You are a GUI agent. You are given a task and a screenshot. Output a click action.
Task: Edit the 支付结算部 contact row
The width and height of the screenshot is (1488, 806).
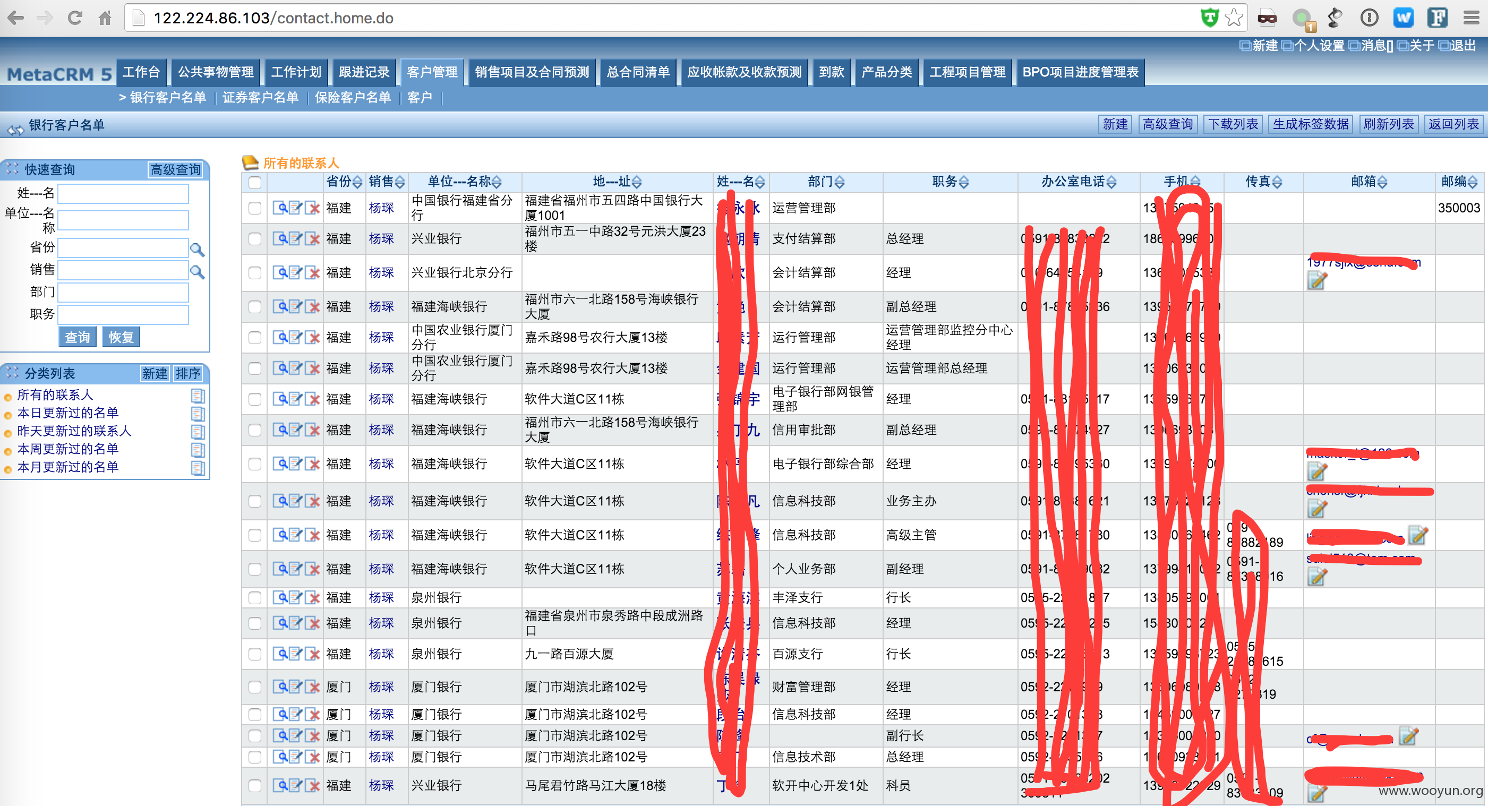(296, 238)
